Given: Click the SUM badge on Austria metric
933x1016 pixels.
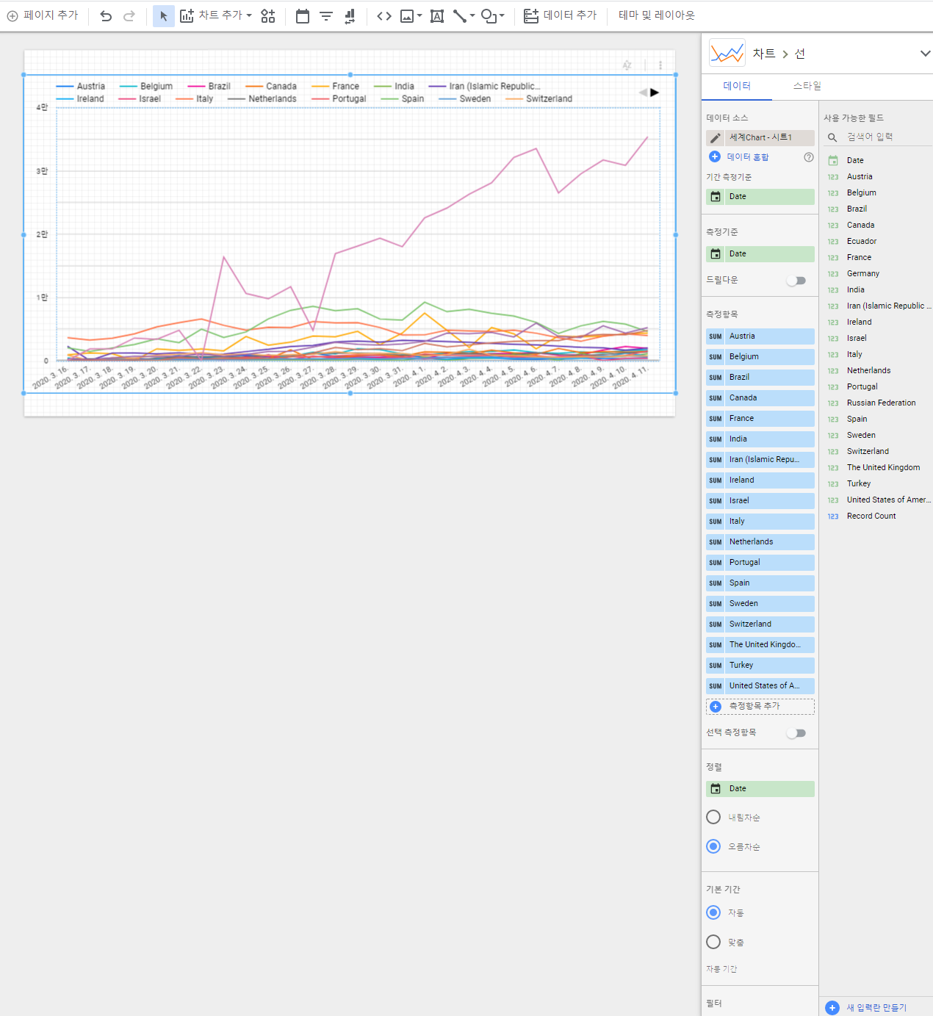Looking at the screenshot, I should pos(716,336).
